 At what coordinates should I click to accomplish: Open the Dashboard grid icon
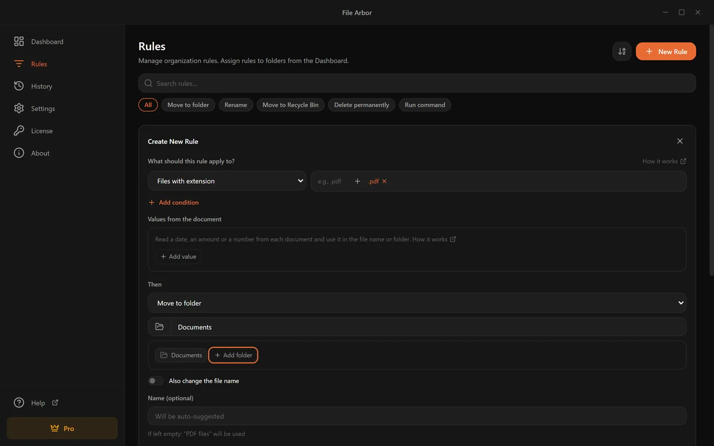[19, 41]
